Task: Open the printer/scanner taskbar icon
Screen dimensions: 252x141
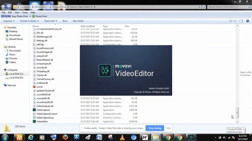Action: pos(88,137)
